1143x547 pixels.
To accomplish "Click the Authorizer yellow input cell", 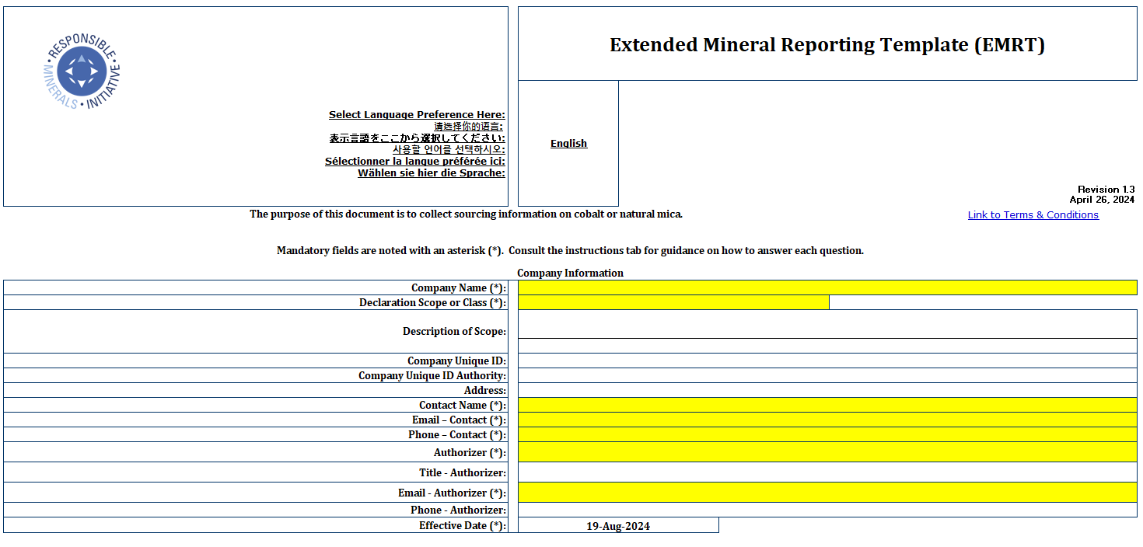I will tap(824, 451).
